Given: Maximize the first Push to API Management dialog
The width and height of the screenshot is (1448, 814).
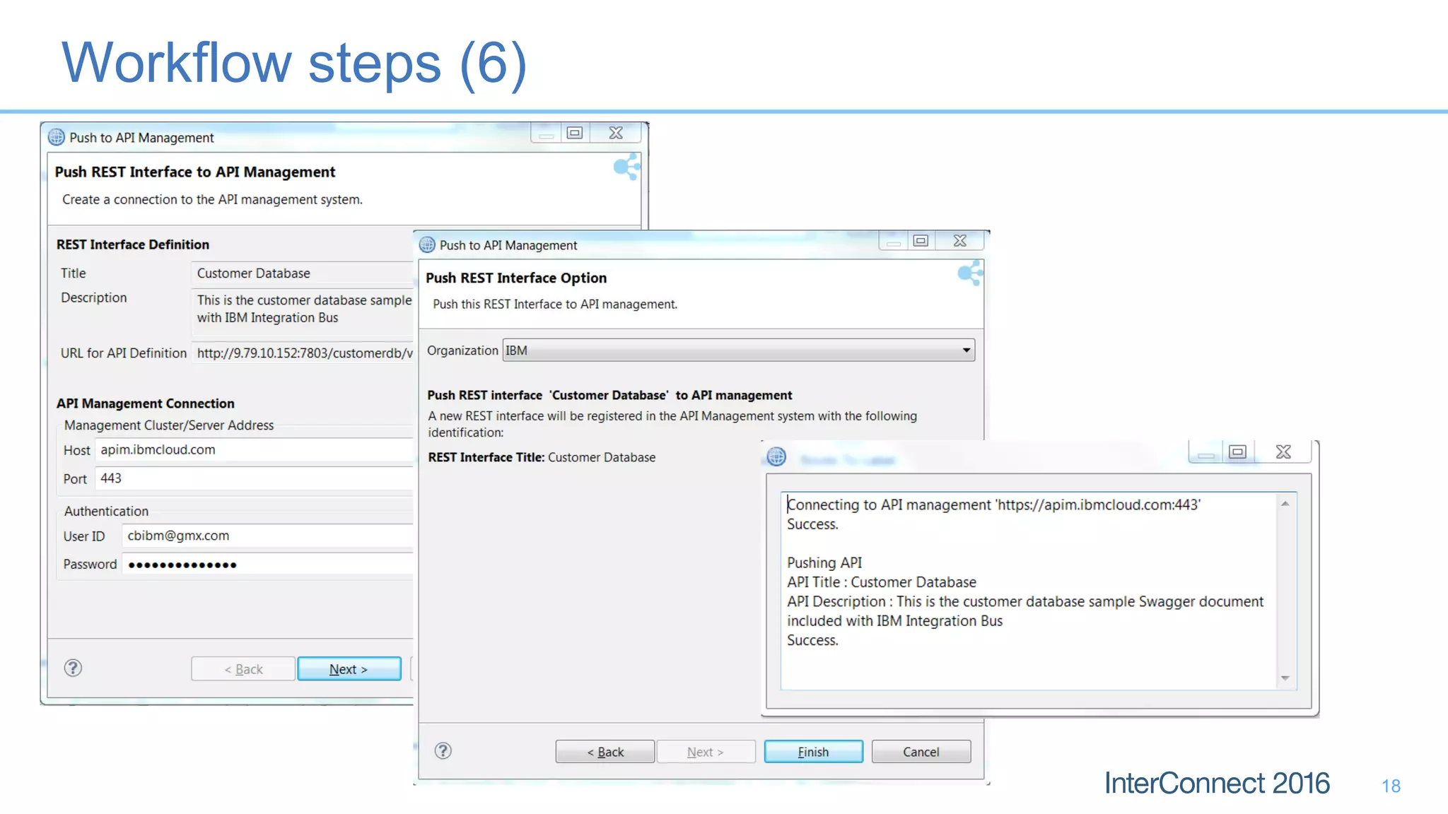Looking at the screenshot, I should 575,133.
